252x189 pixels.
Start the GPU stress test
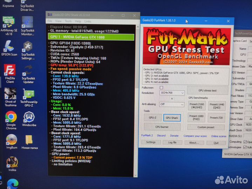[x=207, y=90]
